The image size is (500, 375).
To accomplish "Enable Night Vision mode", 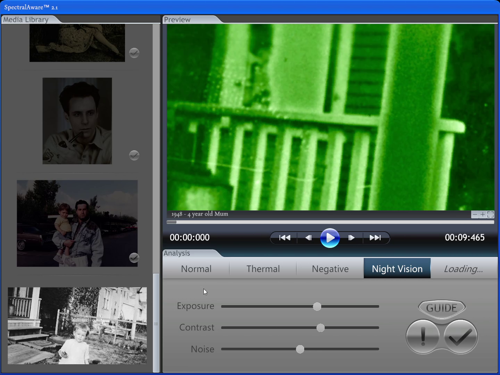I will tap(397, 268).
